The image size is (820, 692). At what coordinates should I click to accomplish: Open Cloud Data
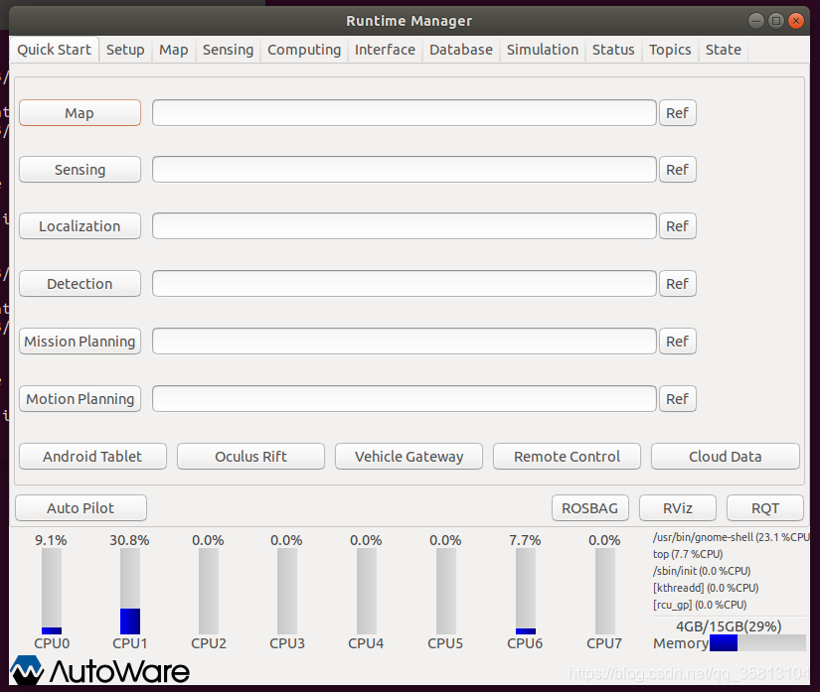(726, 457)
